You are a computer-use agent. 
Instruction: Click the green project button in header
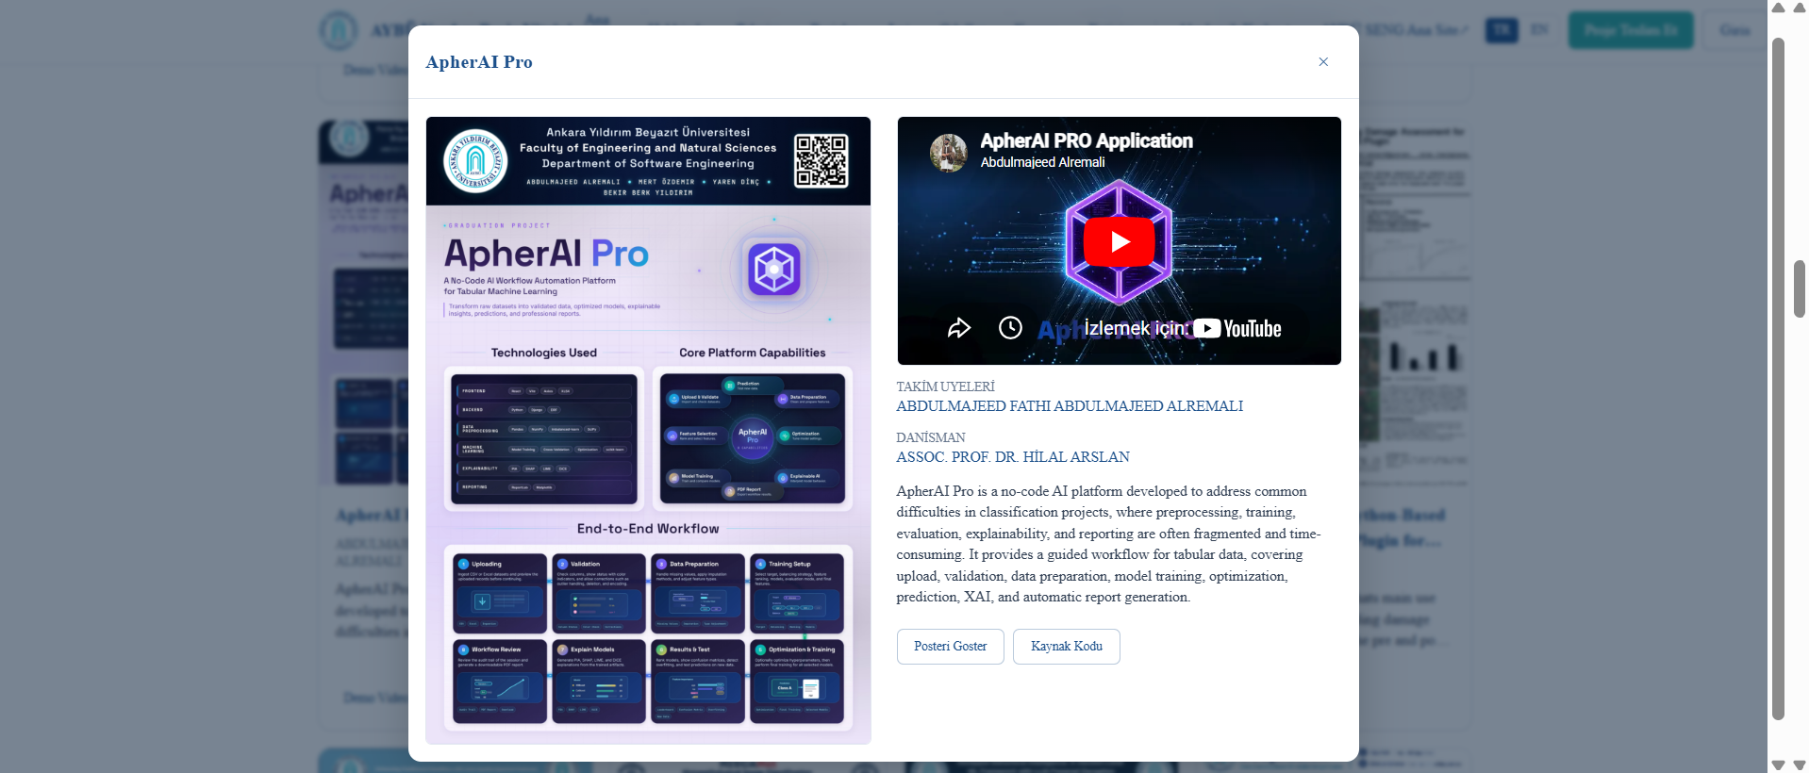[x=1631, y=30]
